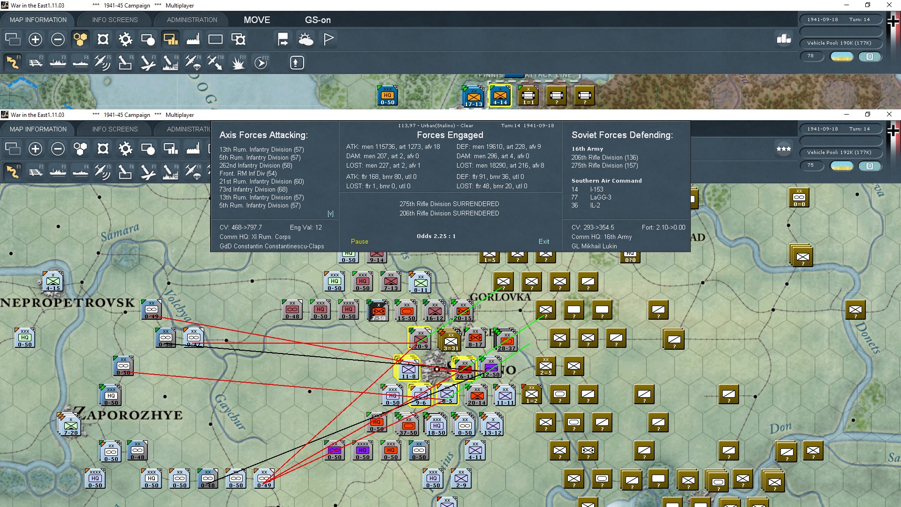
Task: Click the clear weather indicator swatch
Action: point(842,56)
